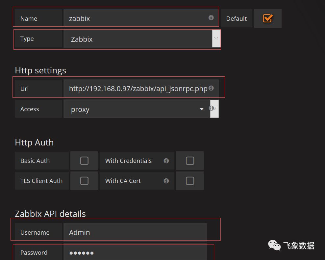Enable the With Credentials checkbox
The height and width of the screenshot is (260, 325).
[x=190, y=161]
